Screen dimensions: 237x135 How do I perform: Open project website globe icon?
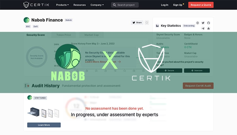coord(197,23)
